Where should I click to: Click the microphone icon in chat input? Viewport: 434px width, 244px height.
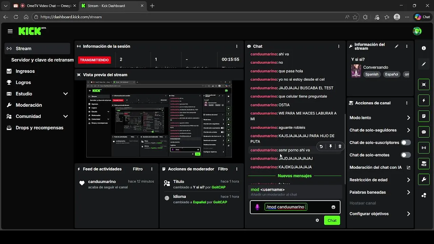tap(257, 207)
